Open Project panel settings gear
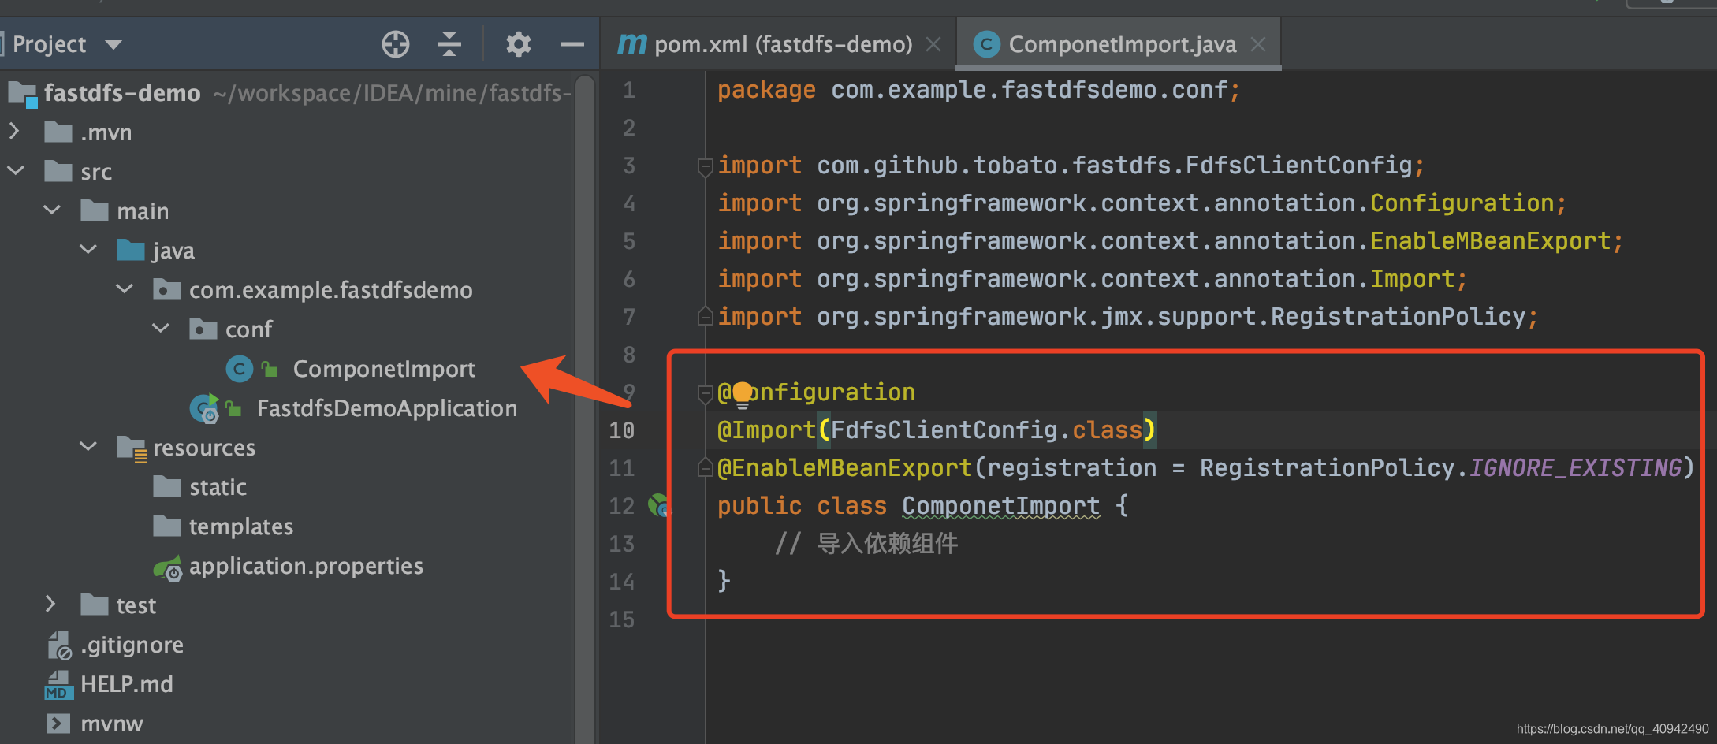 tap(518, 44)
